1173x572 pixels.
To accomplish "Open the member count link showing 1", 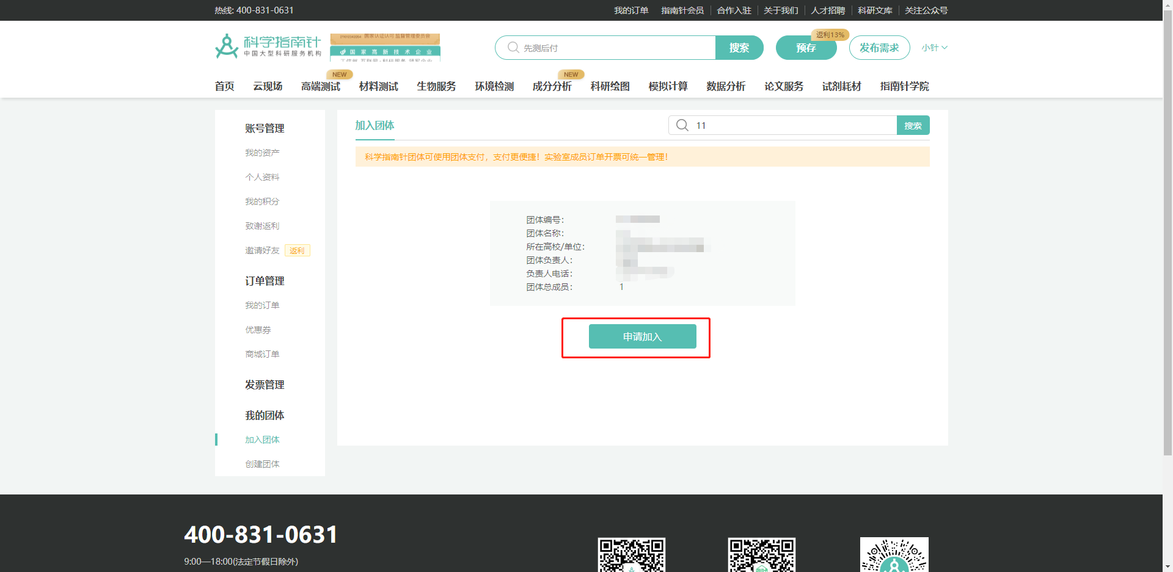I will click(x=621, y=286).
